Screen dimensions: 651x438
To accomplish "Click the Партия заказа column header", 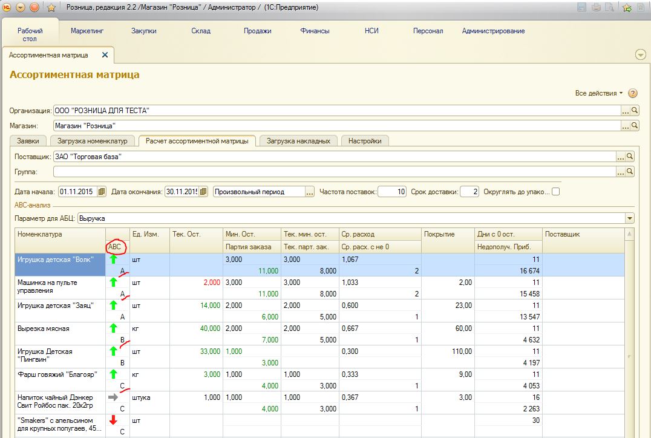I will (x=252, y=247).
